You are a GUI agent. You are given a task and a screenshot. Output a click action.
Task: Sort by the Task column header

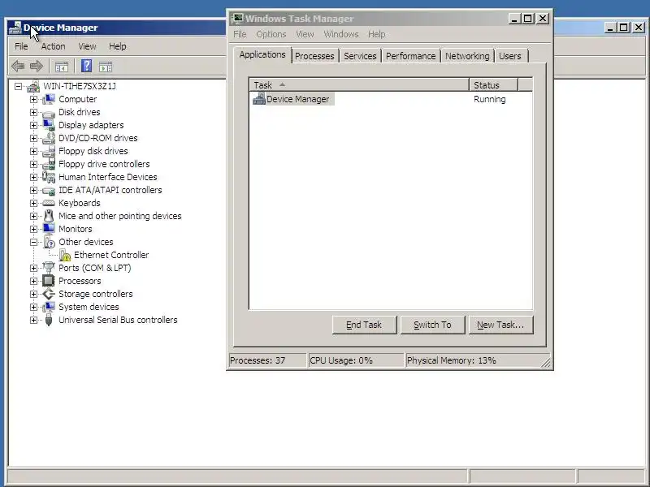pyautogui.click(x=359, y=85)
